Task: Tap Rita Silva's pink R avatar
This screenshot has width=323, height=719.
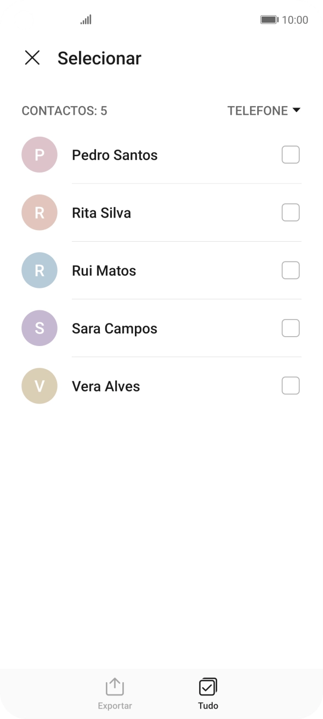Action: [x=39, y=213]
